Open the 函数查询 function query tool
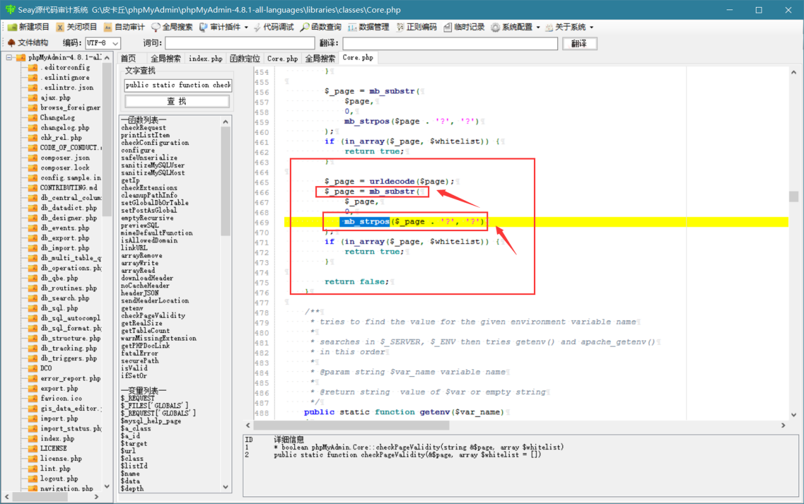The width and height of the screenshot is (804, 504). pos(321,27)
